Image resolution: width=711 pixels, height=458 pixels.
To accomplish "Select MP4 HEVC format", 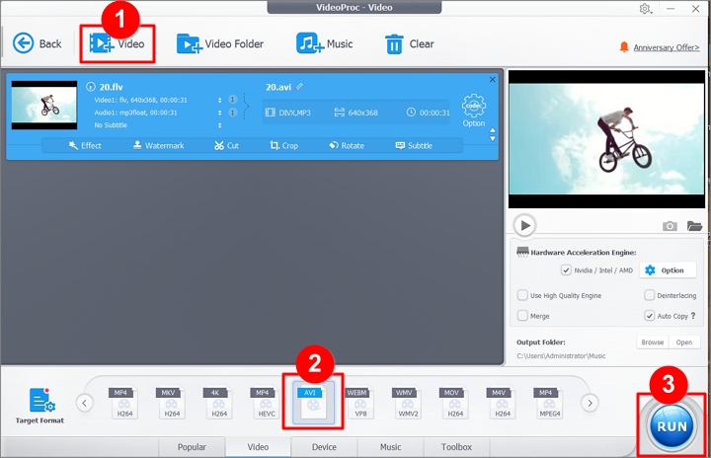I will 266,403.
